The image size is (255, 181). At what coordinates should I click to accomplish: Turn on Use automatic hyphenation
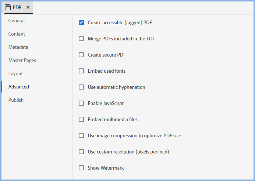81,87
